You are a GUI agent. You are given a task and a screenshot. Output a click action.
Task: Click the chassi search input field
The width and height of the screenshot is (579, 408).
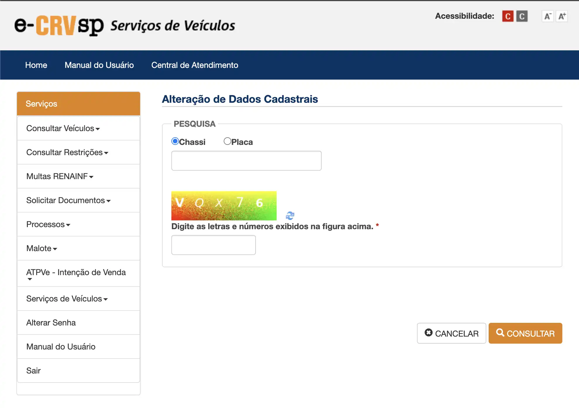coord(246,161)
